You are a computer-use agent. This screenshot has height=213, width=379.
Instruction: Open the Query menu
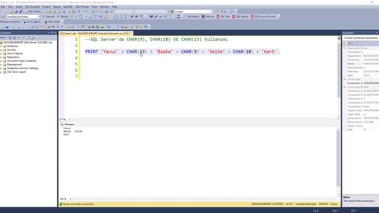pos(19,7)
